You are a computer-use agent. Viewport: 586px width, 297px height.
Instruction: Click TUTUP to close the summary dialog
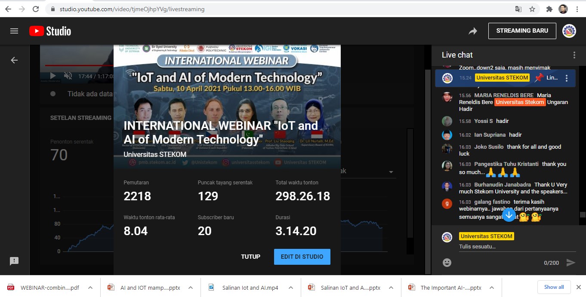tap(250, 257)
